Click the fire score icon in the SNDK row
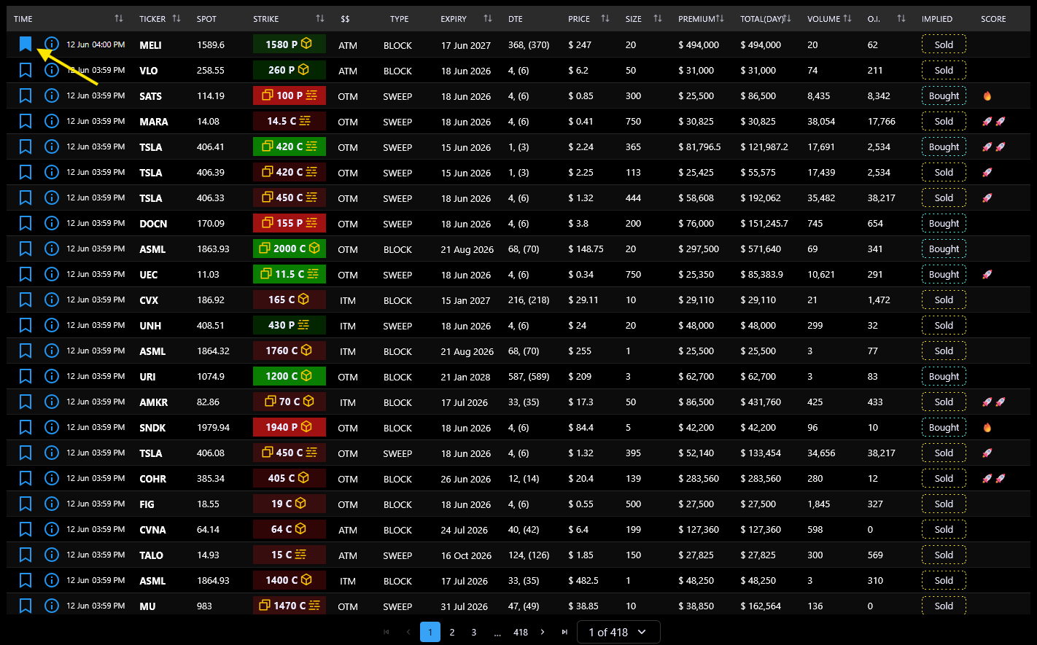This screenshot has height=645, width=1037. (x=987, y=427)
